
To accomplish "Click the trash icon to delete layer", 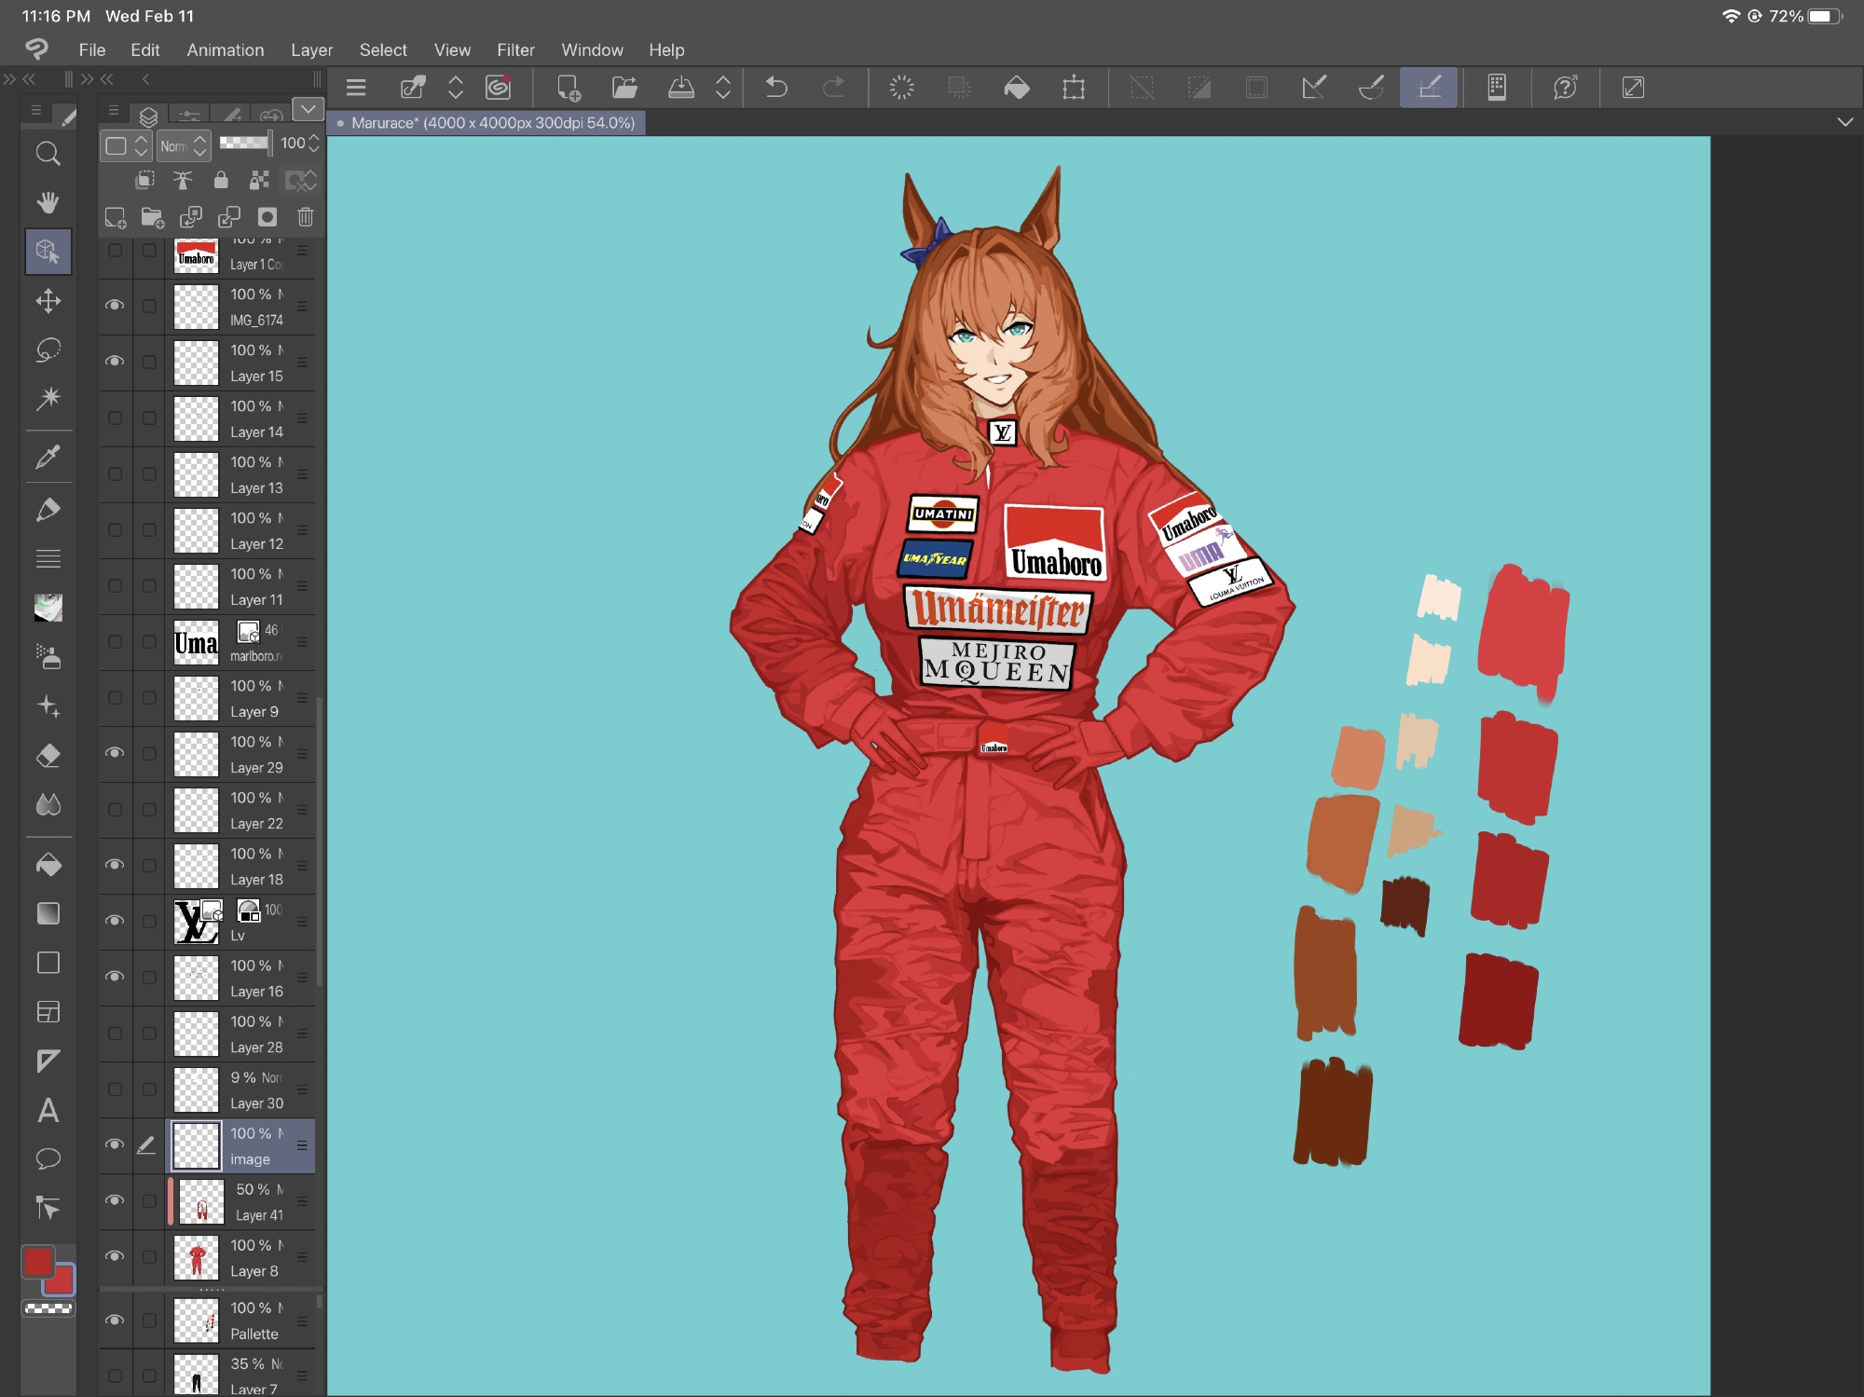I will click(305, 217).
